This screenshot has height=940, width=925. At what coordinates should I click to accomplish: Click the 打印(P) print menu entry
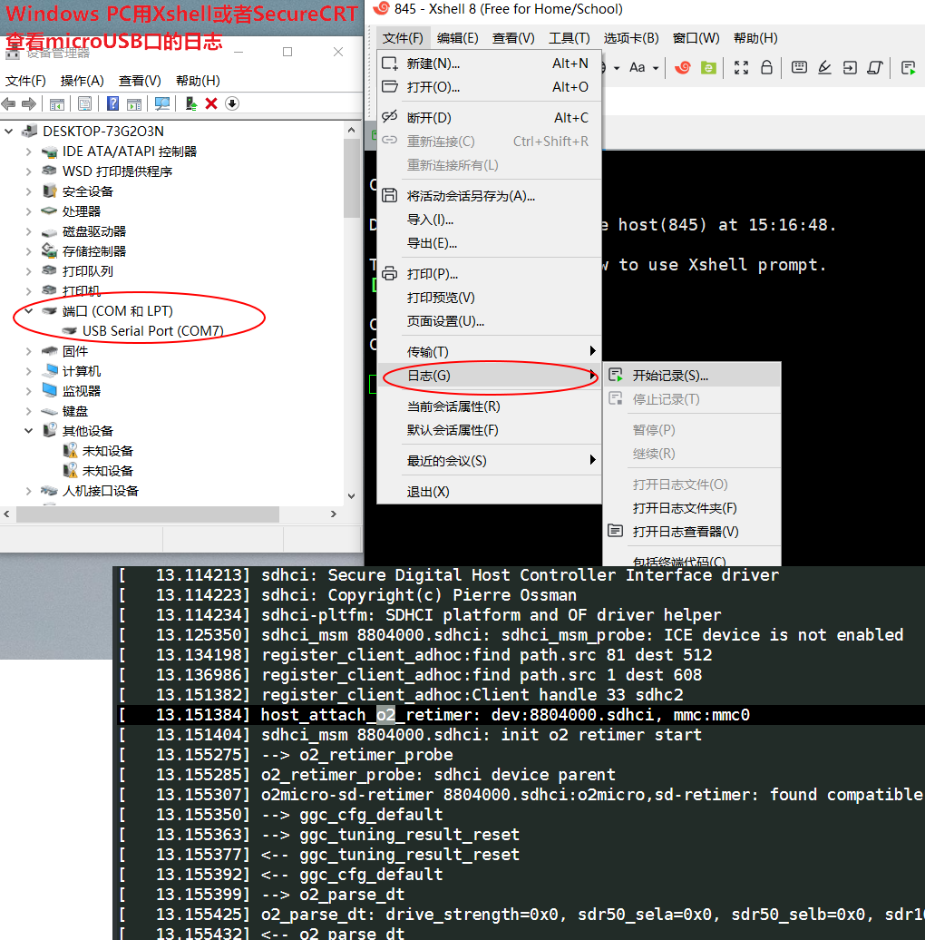click(x=490, y=274)
